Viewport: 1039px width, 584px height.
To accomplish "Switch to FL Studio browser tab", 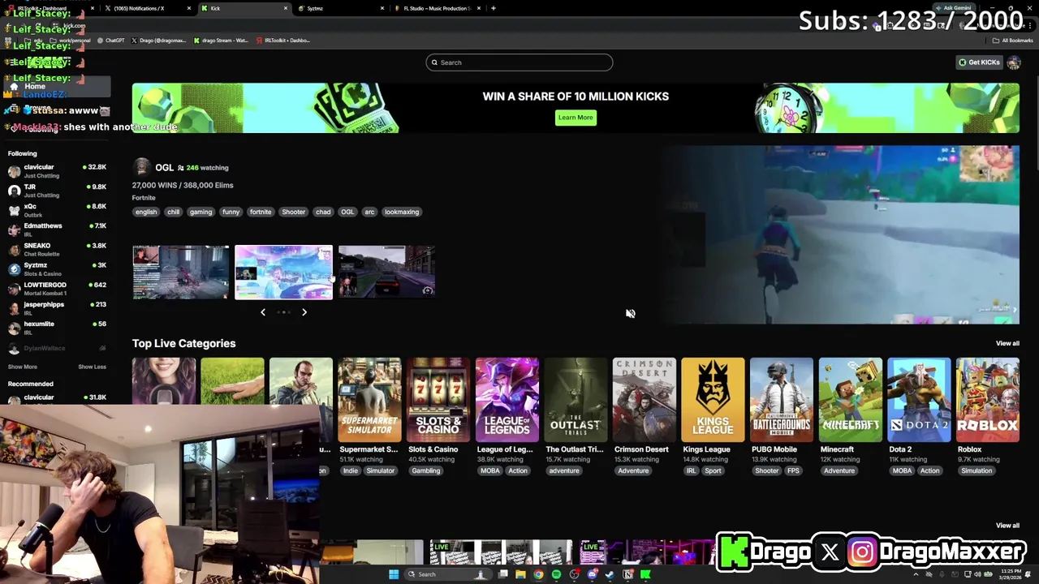I will tap(437, 8).
